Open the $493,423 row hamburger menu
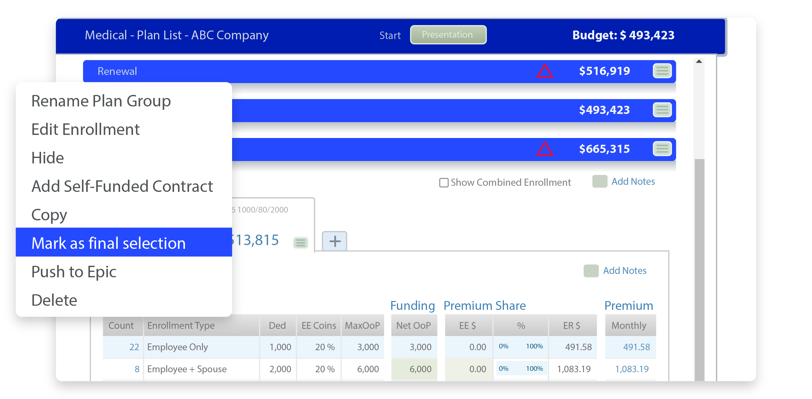812x399 pixels. tap(662, 110)
